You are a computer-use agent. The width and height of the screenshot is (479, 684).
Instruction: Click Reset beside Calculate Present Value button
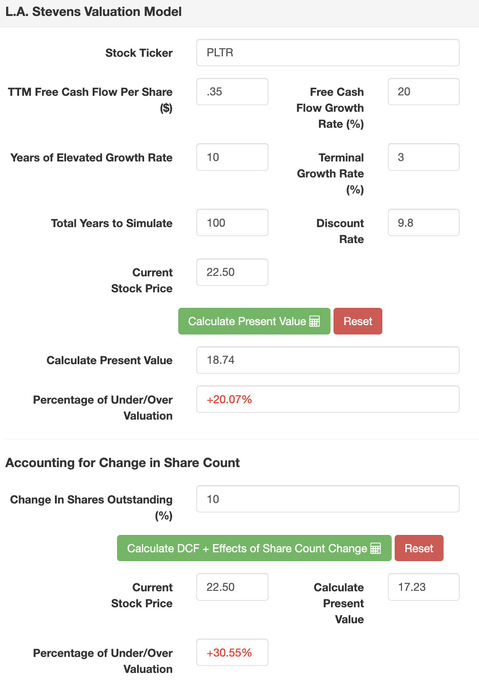click(357, 322)
